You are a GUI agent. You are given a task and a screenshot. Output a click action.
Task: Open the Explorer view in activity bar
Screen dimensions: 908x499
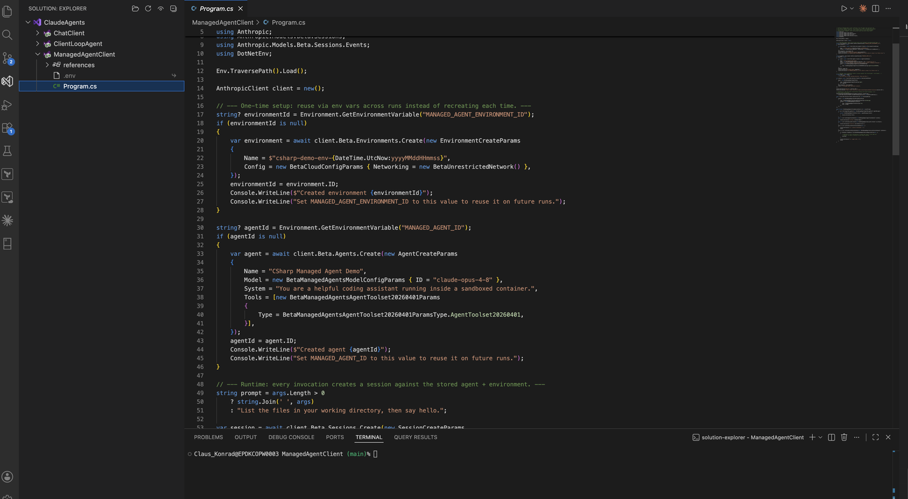(x=7, y=12)
